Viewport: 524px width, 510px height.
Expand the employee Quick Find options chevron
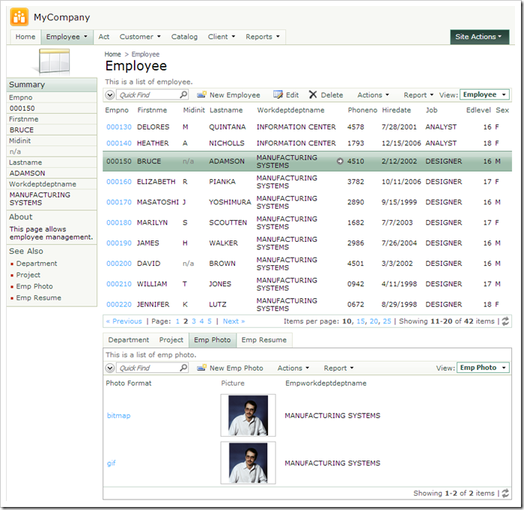[110, 95]
